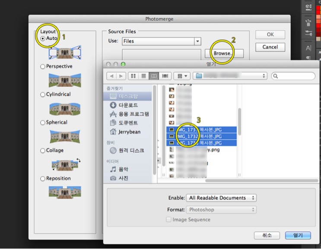Switch to column view in file browser
Screen dimensions: 321x249
click(x=154, y=76)
